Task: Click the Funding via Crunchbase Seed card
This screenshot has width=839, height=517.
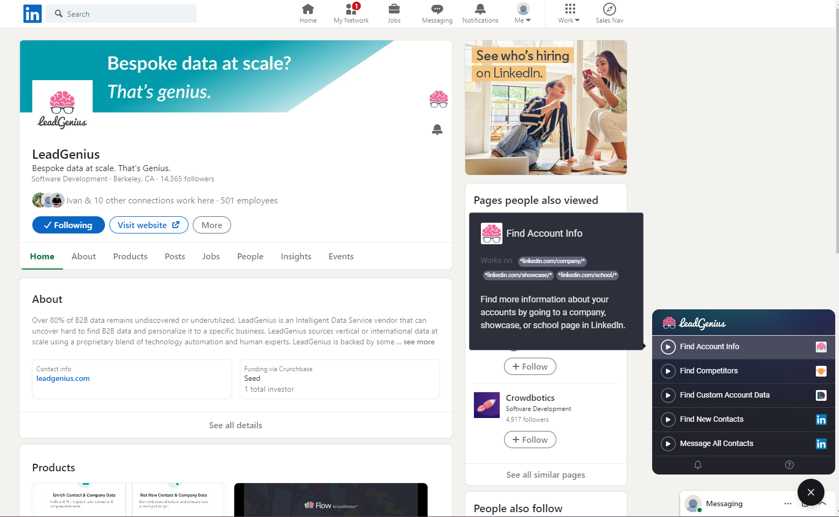Action: [340, 379]
